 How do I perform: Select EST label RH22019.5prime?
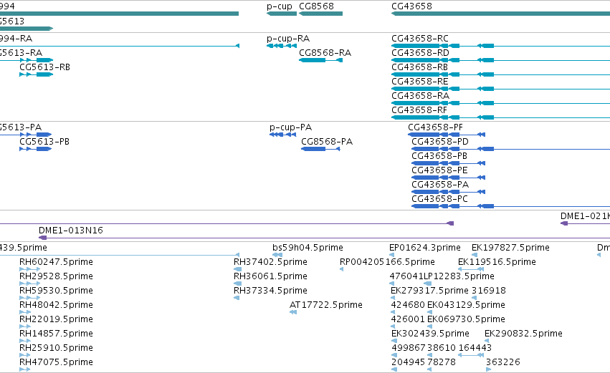tap(56, 320)
